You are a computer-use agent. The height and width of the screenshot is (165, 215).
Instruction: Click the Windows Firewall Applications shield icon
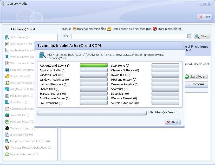pos(7,148)
